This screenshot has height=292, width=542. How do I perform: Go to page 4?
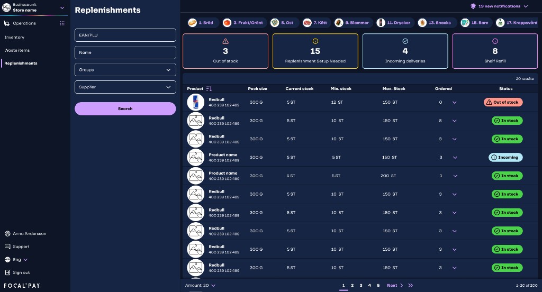pos(369,286)
